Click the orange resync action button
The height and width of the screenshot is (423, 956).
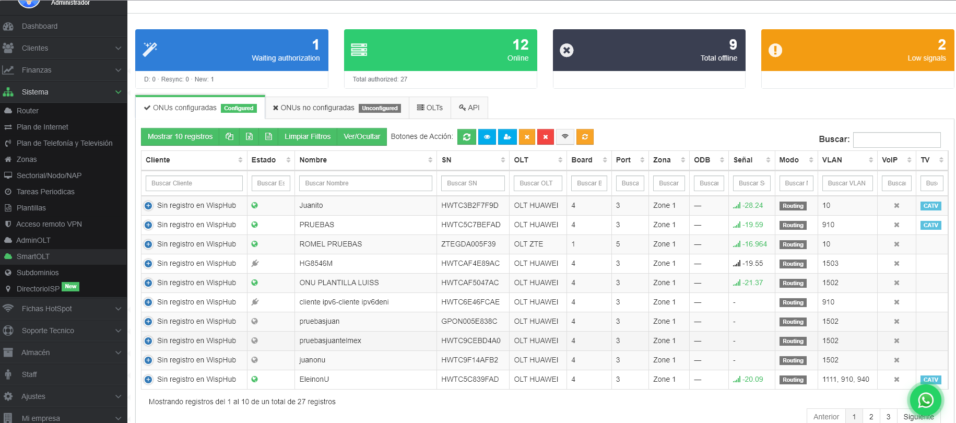tap(585, 137)
